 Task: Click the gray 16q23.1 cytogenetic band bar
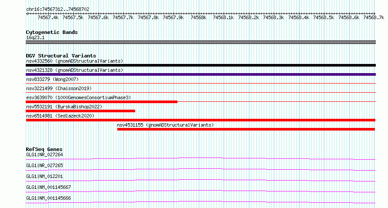point(201,42)
